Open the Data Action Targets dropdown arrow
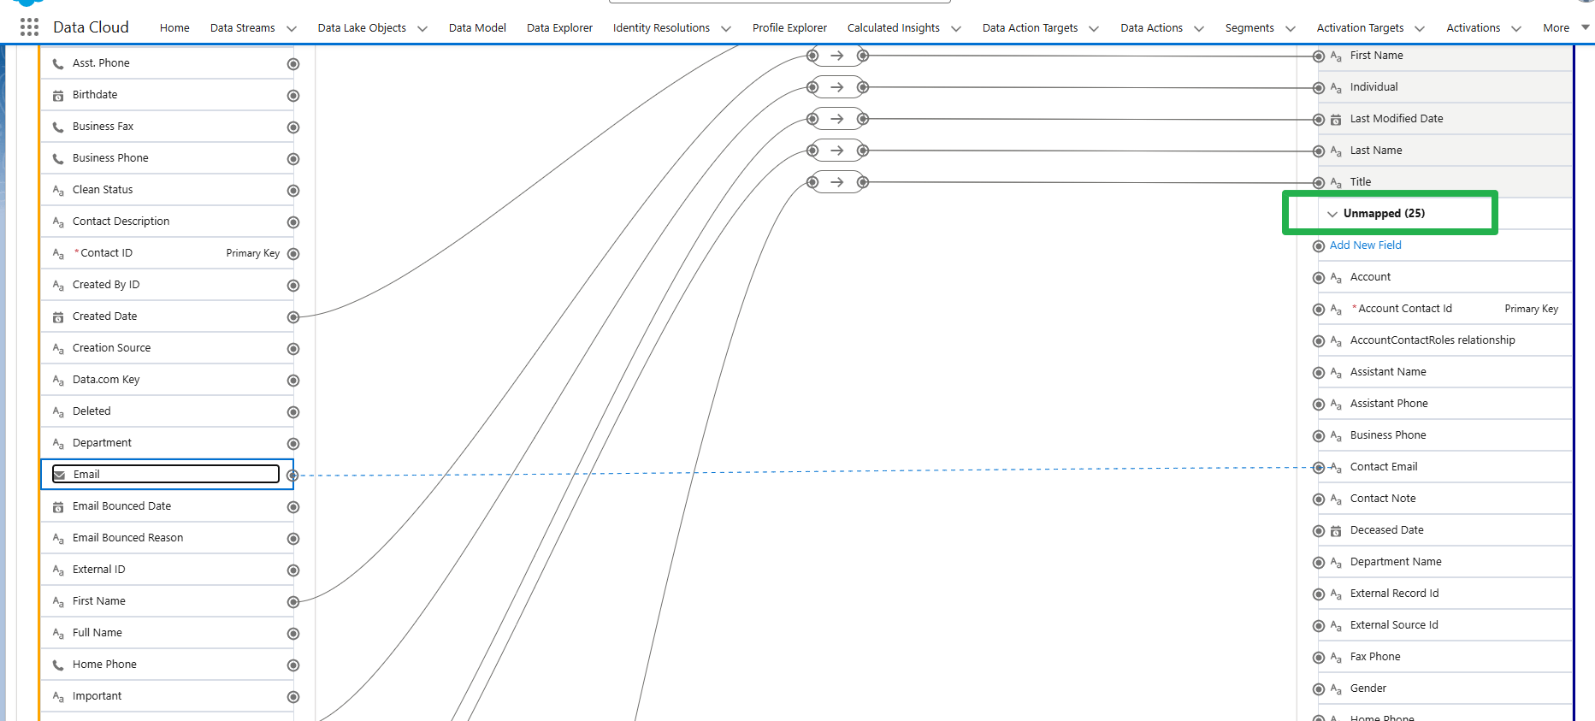The width and height of the screenshot is (1595, 721). tap(1094, 28)
